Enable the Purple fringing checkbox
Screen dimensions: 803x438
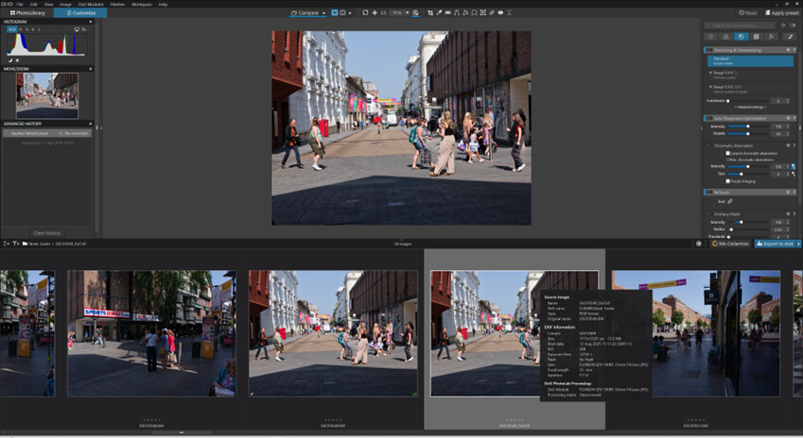[727, 180]
